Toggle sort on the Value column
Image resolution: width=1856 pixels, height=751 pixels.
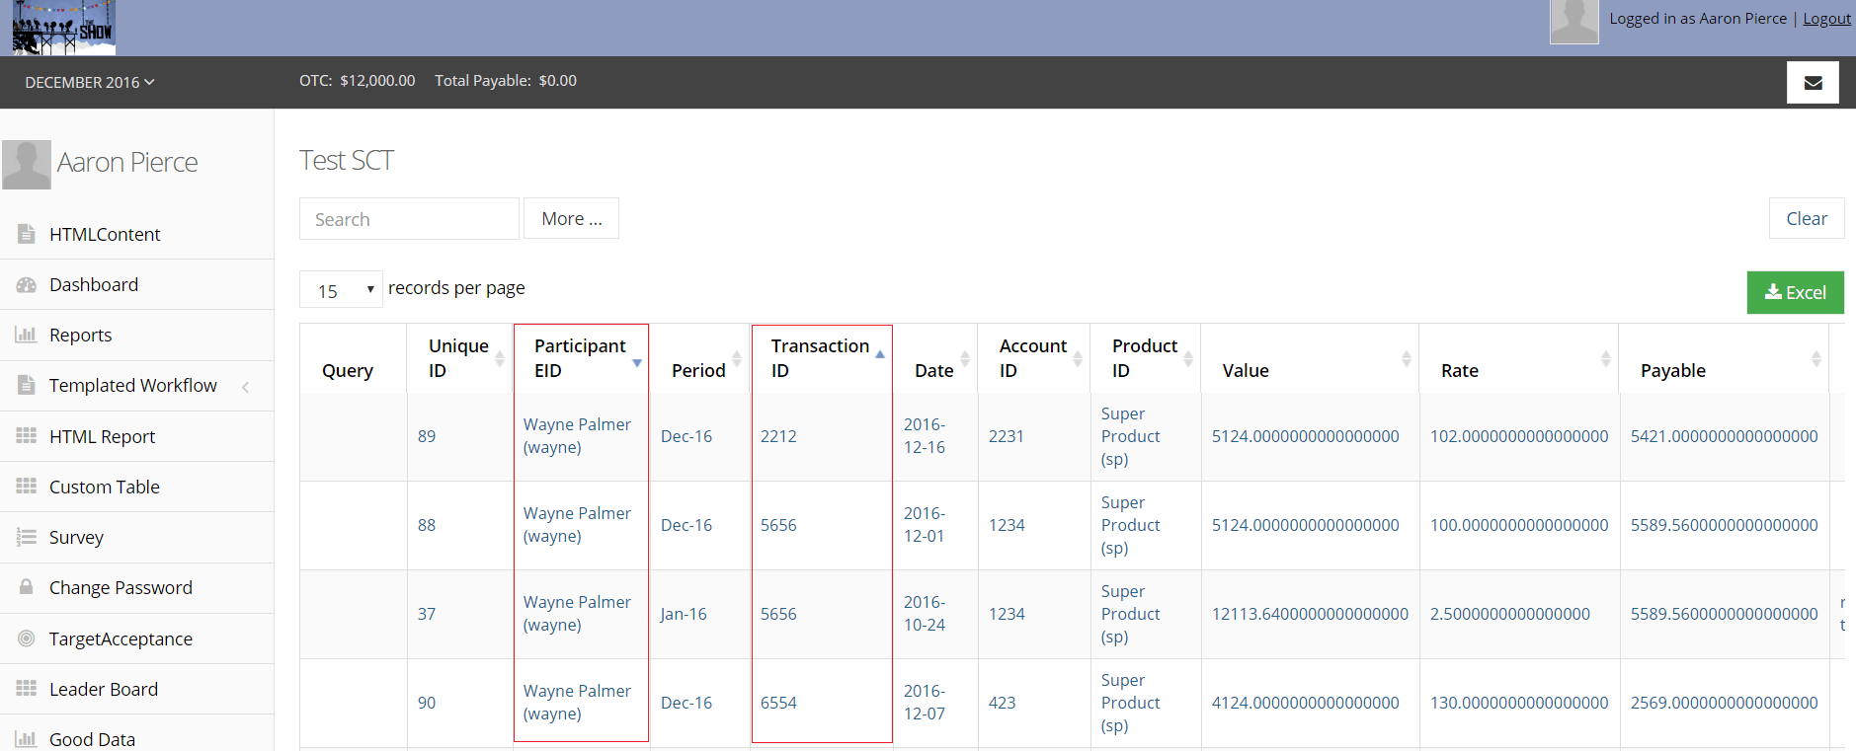pos(1407,358)
